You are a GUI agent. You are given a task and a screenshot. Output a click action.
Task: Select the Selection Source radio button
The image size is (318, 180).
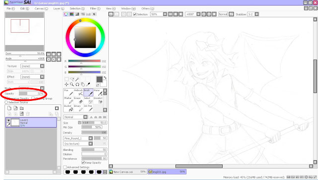(x=6, y=102)
